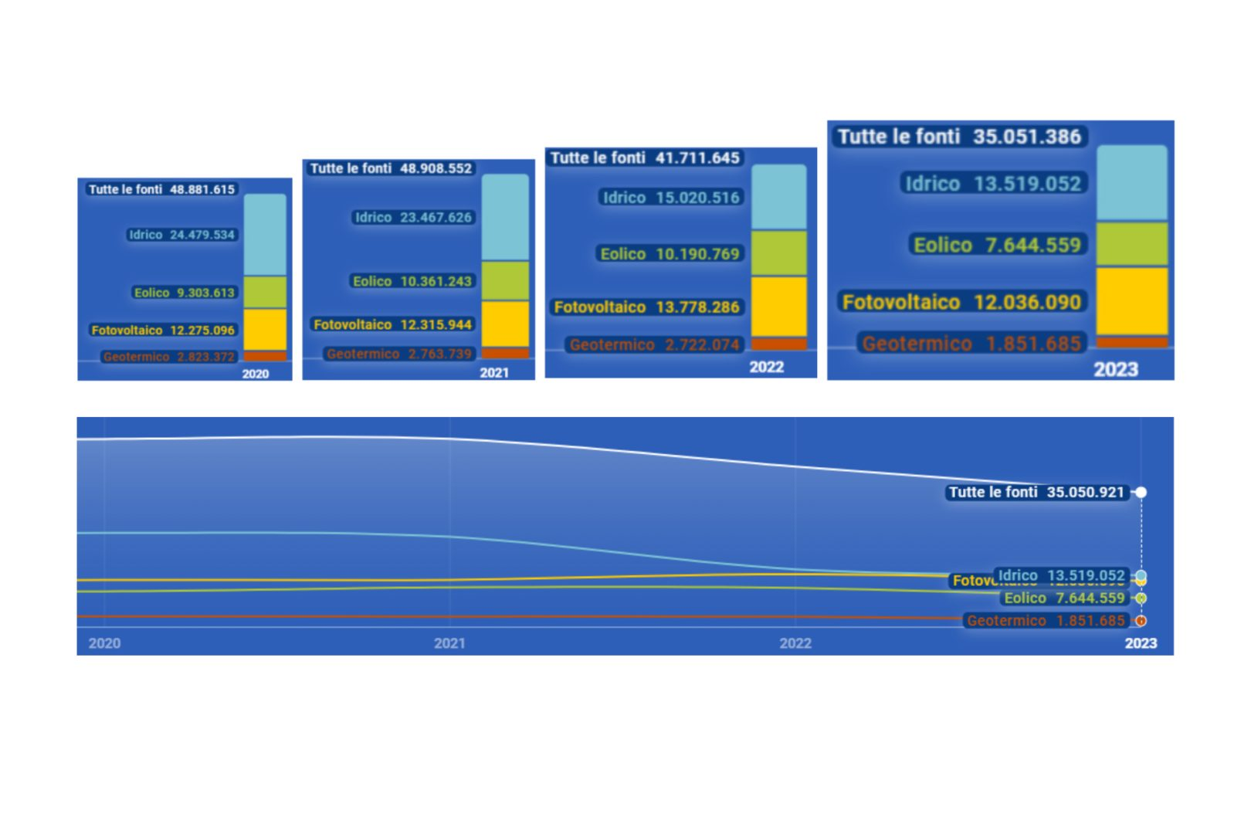The image size is (1251, 834).
Task: Click the orange Geotermico endpoint marker on line chart
Action: click(1141, 621)
